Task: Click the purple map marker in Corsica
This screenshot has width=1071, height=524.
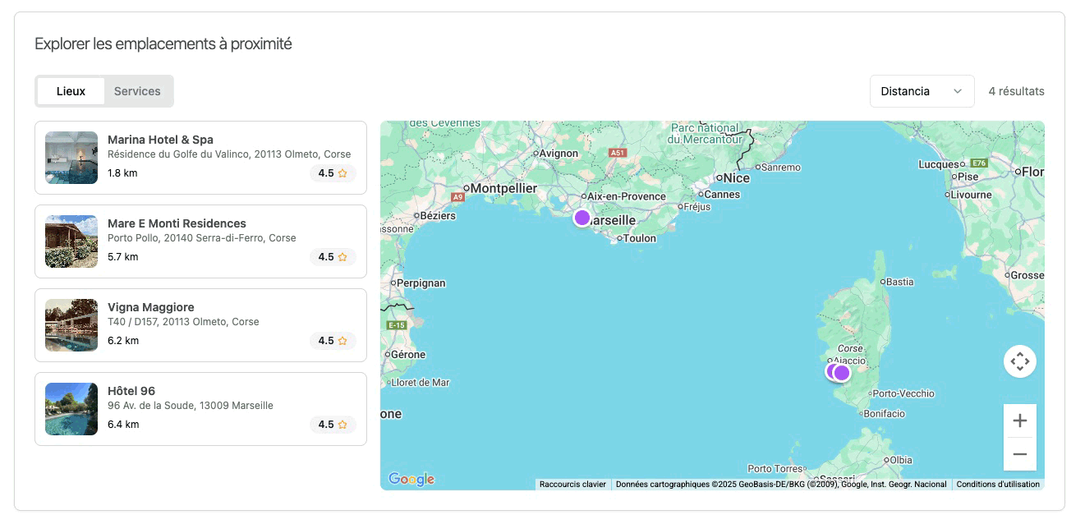Action: click(x=842, y=373)
